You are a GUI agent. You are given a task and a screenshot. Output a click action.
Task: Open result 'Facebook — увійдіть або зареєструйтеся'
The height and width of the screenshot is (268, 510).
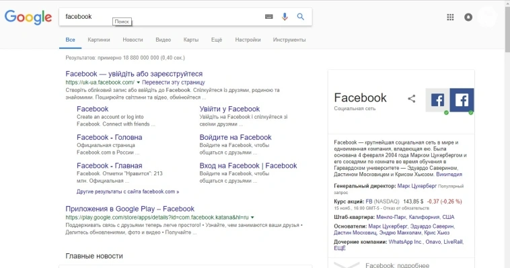(x=134, y=74)
